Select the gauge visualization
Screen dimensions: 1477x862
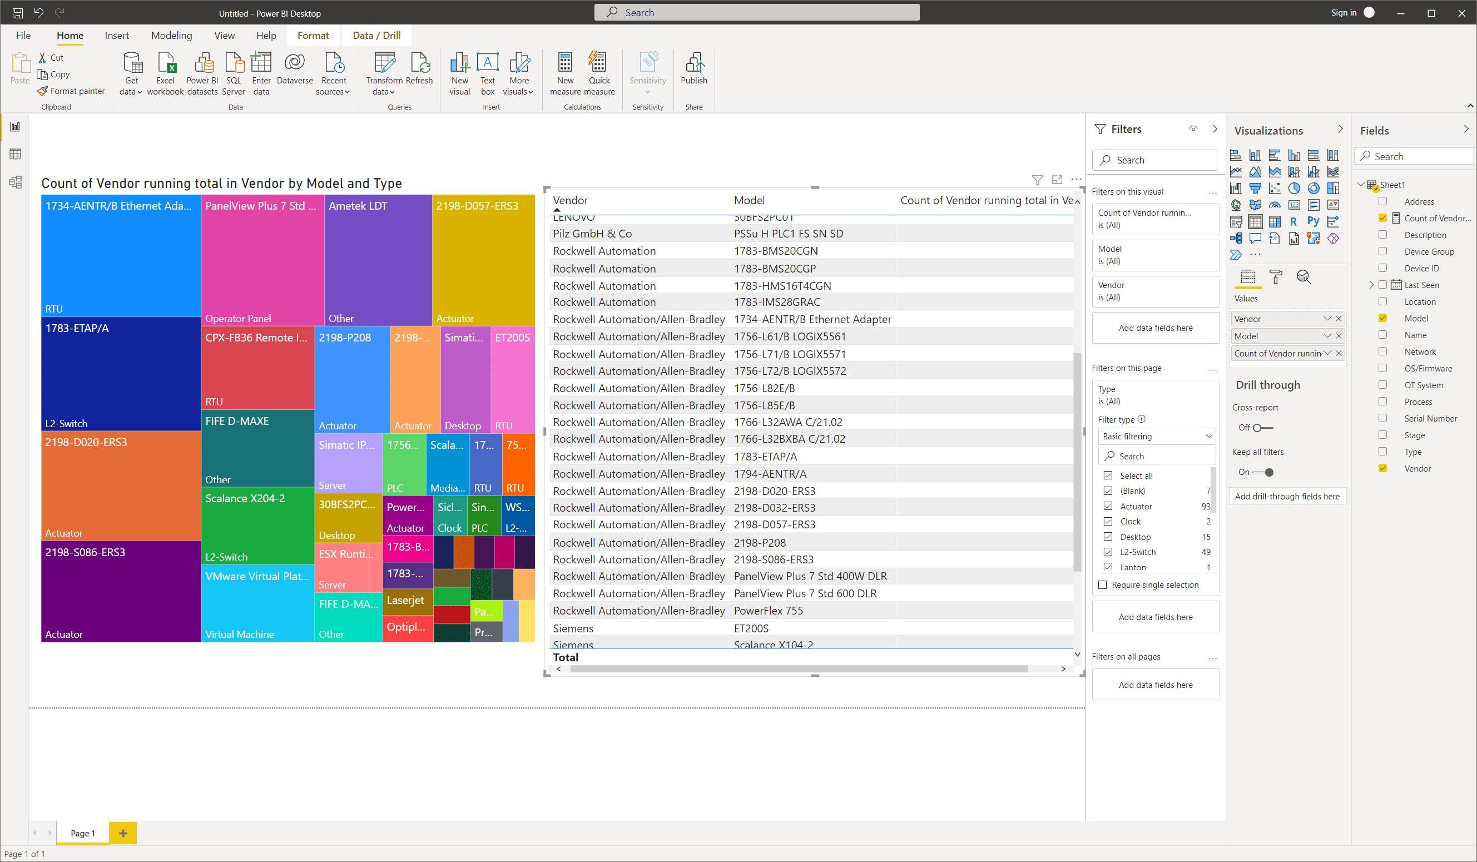point(1274,205)
